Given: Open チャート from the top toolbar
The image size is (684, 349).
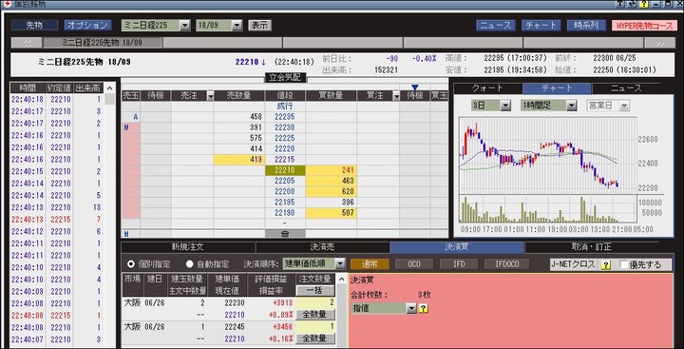Looking at the screenshot, I should tap(541, 26).
